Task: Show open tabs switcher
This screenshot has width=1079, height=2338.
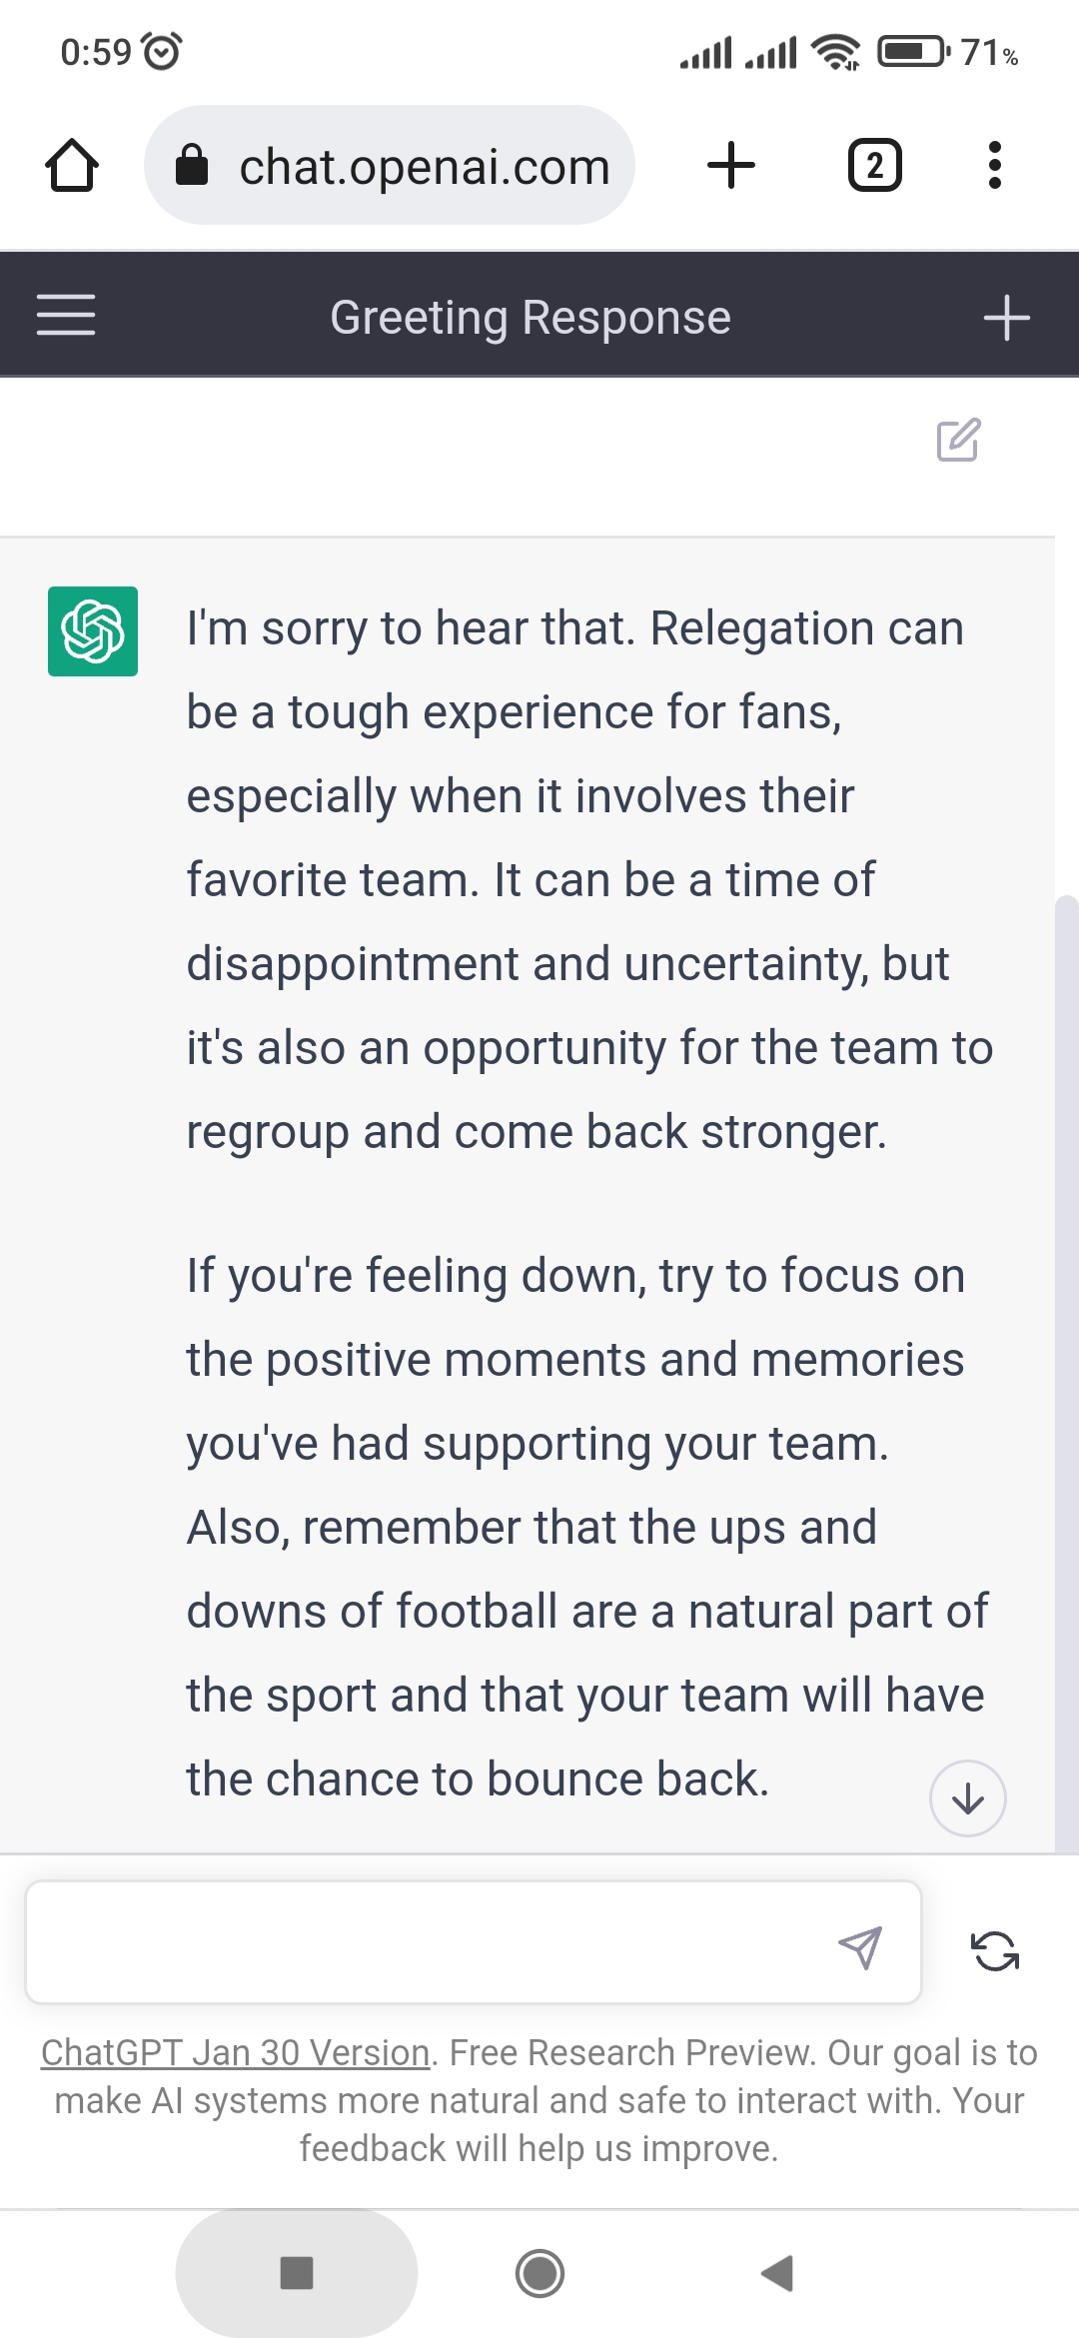Action: (x=874, y=166)
